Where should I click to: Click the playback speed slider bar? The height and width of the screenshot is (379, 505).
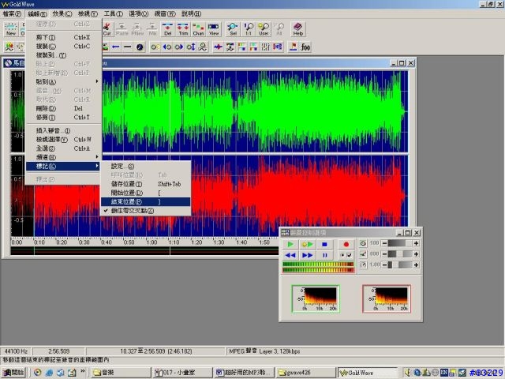pos(400,265)
